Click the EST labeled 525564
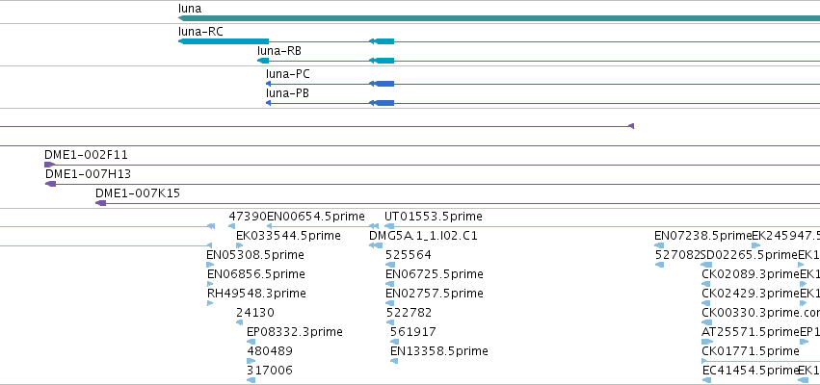Screen dimensions: 820x385 tap(409, 255)
